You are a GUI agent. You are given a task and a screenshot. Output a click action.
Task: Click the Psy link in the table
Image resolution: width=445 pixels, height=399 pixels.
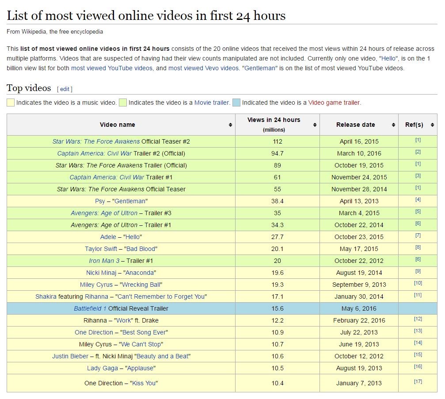coord(100,201)
